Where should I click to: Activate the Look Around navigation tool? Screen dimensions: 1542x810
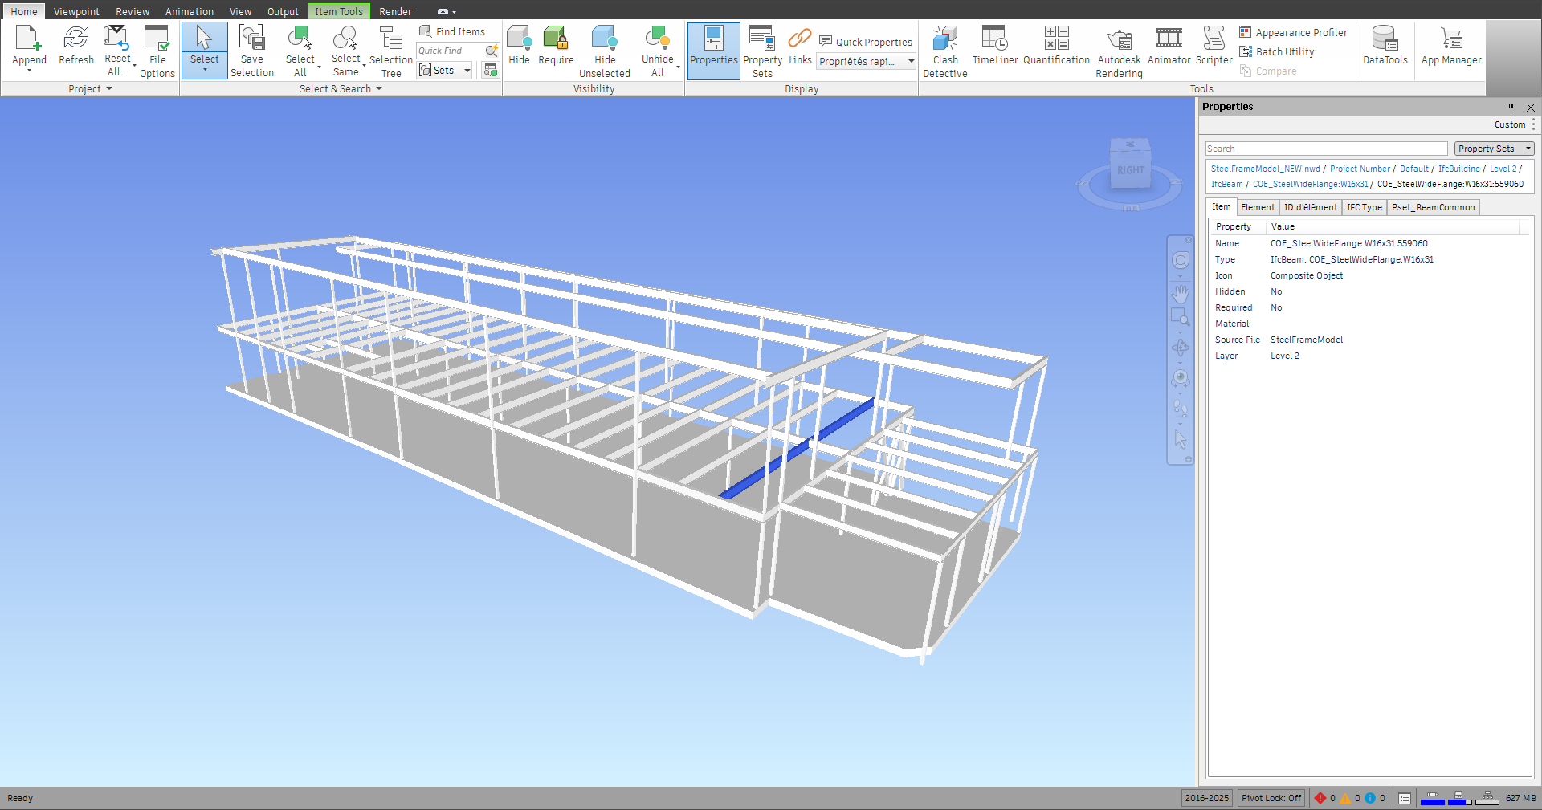tap(1180, 378)
